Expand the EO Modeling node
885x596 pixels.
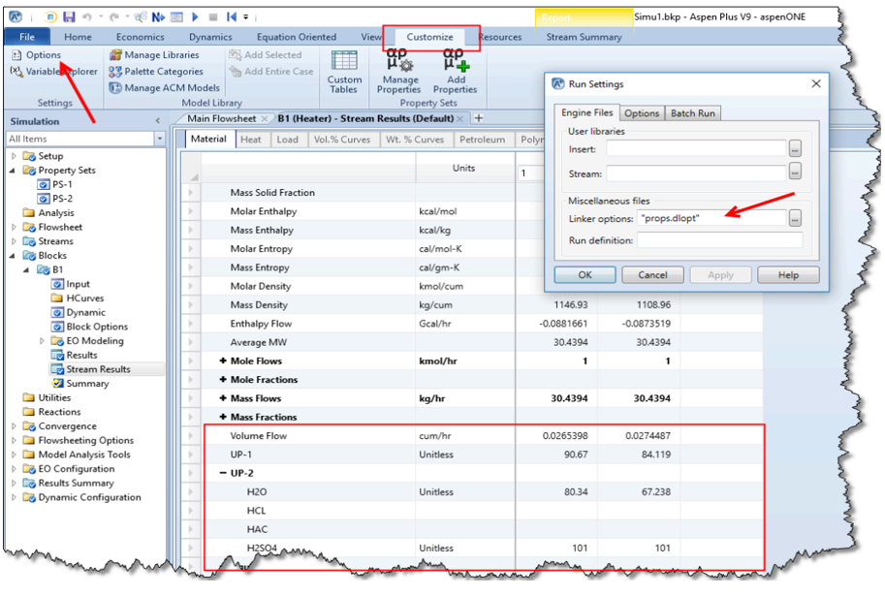(42, 340)
